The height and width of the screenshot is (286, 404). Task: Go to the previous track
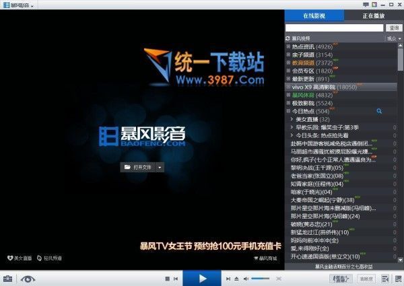coord(176,279)
